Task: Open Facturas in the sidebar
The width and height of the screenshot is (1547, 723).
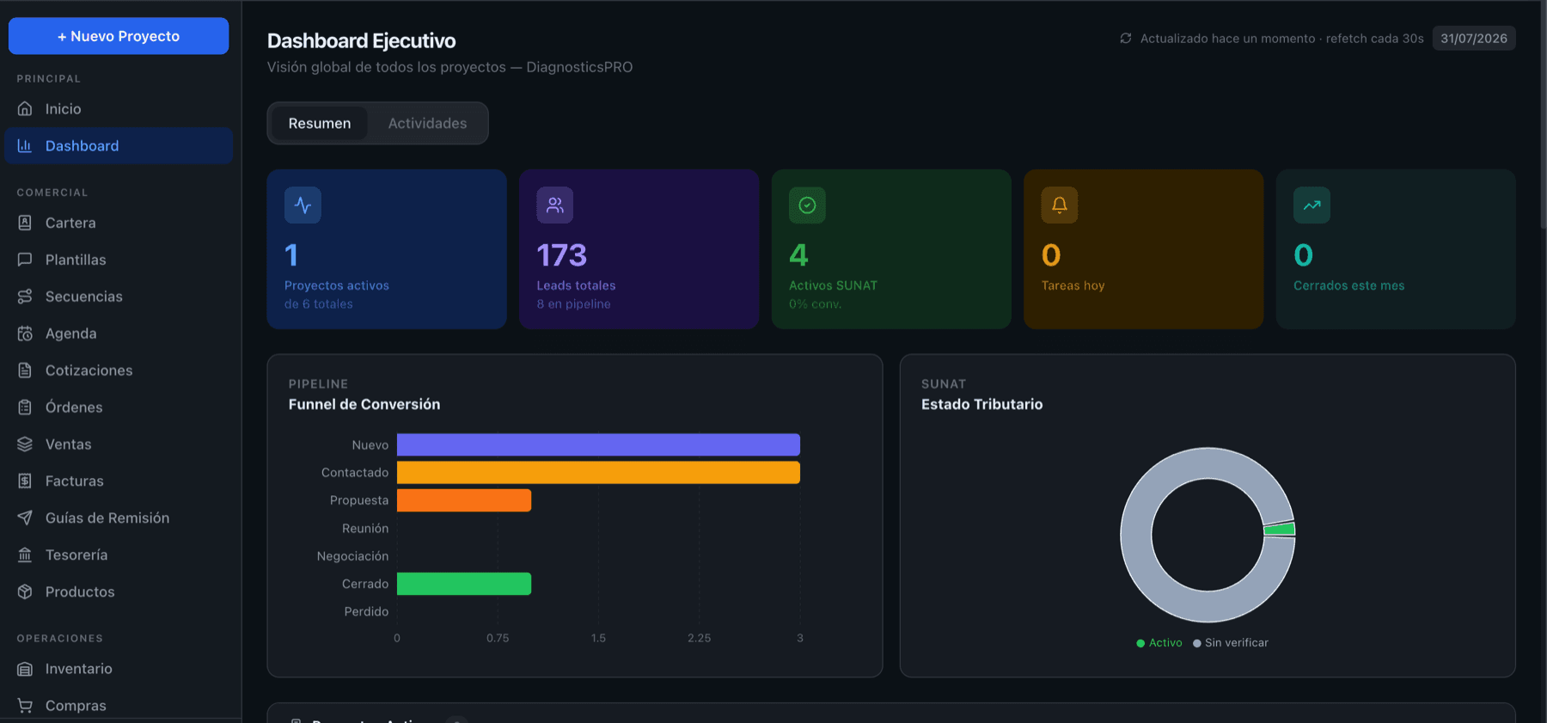Action: [119, 481]
